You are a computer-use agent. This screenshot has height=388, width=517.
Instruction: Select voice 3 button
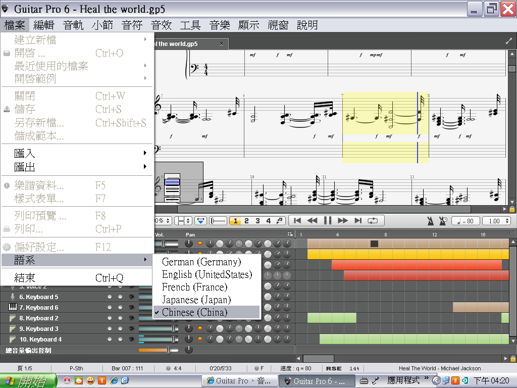(x=257, y=221)
